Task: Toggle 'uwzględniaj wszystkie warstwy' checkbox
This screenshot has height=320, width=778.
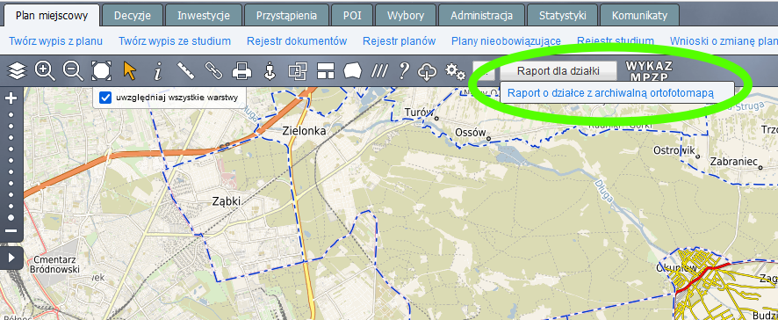Action: click(105, 98)
